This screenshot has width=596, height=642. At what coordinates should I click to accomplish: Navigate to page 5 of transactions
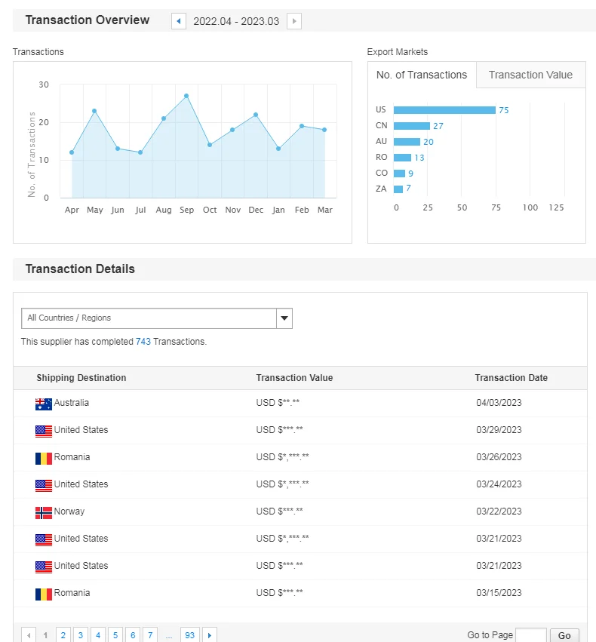click(115, 635)
